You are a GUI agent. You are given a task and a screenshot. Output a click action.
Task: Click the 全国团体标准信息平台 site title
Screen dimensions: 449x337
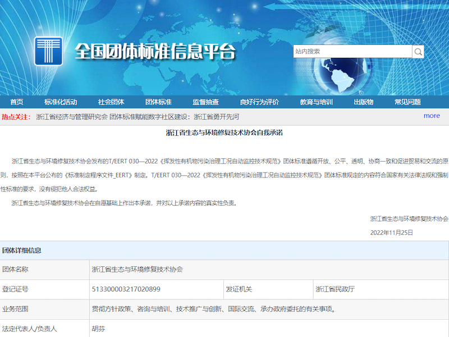click(155, 52)
